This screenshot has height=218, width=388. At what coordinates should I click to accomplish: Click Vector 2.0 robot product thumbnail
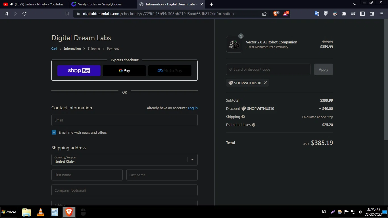(x=234, y=44)
